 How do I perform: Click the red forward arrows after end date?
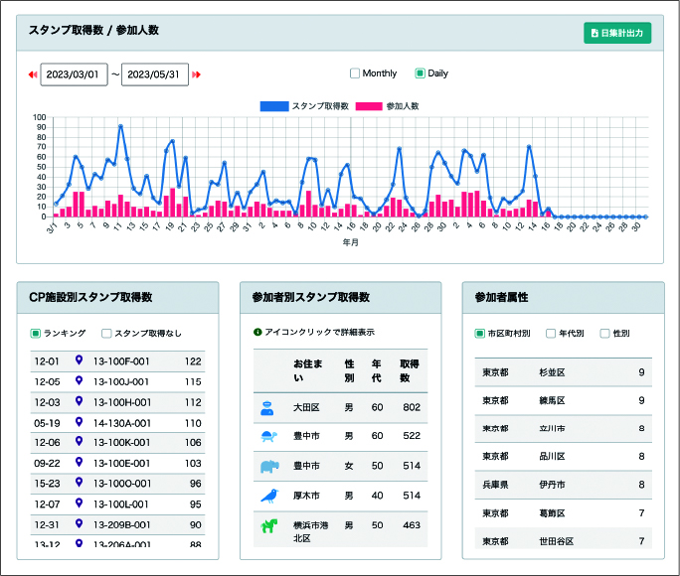(x=196, y=74)
